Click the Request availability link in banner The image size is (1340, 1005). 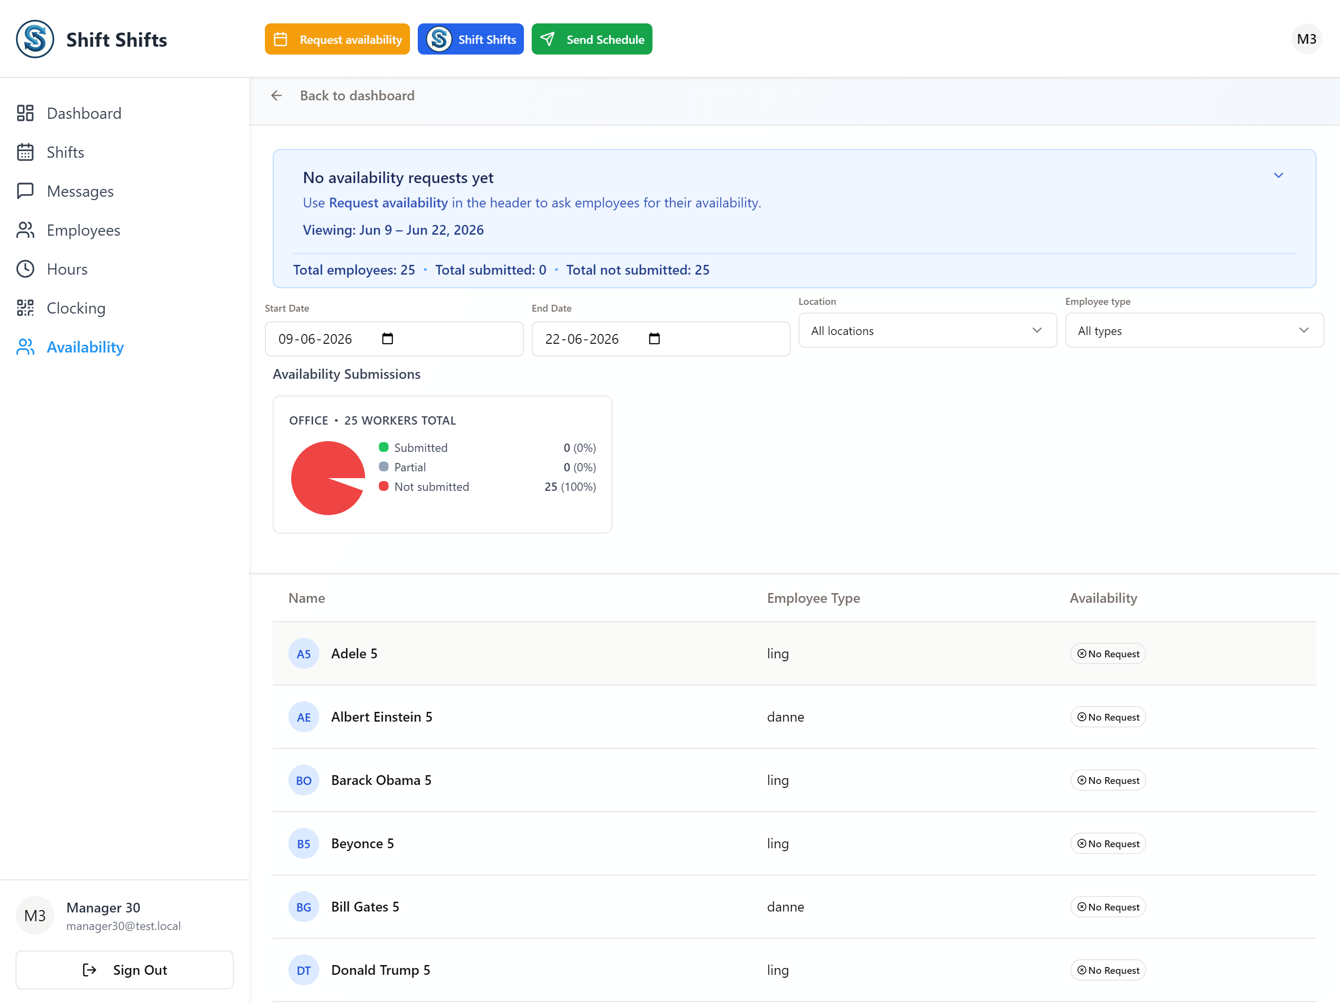click(388, 203)
